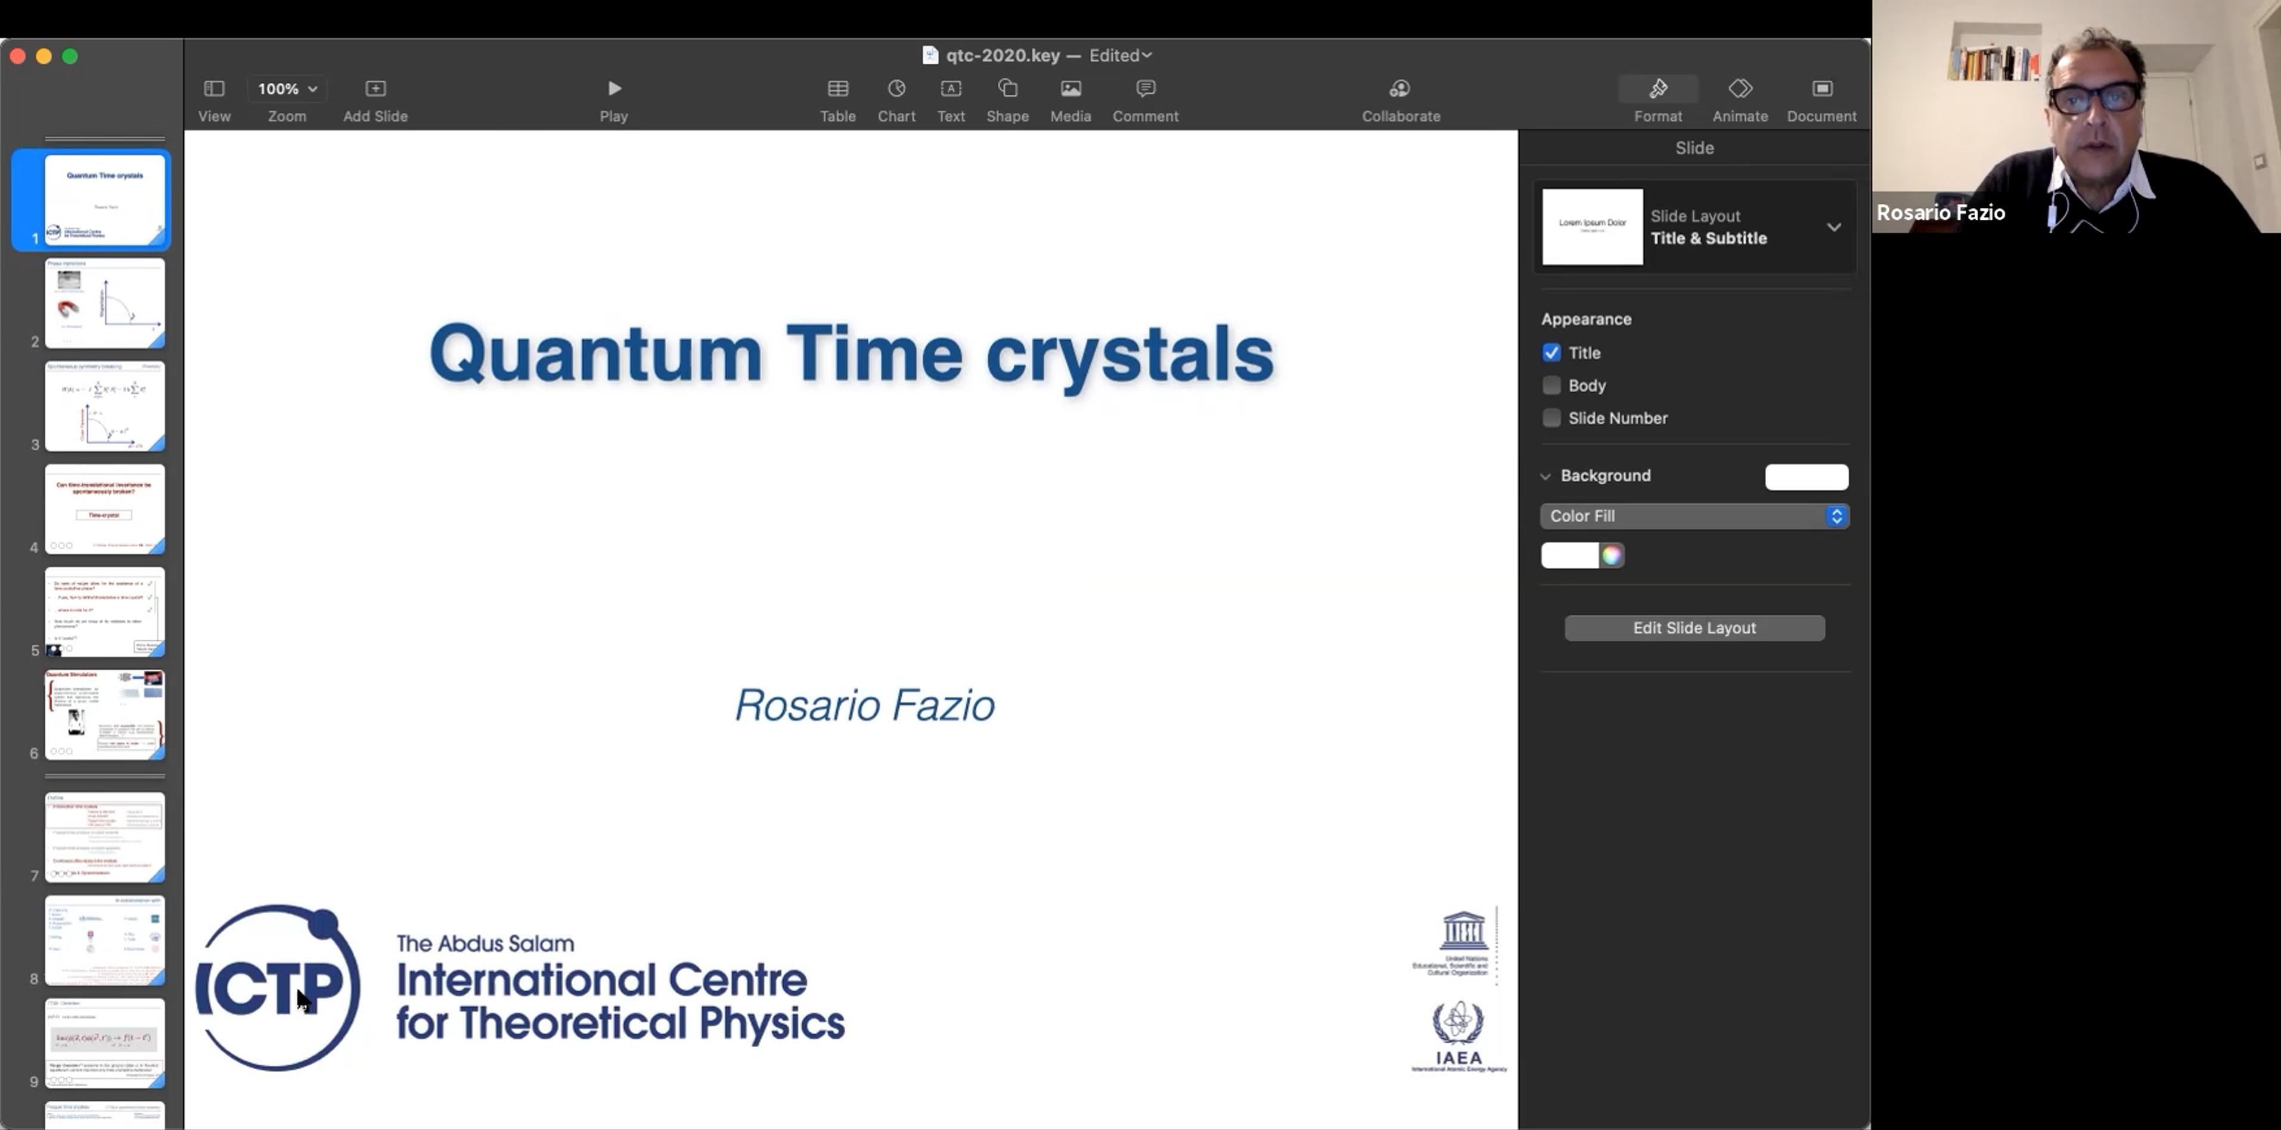
Task: Select slide 3 thumbnail
Action: [104, 406]
